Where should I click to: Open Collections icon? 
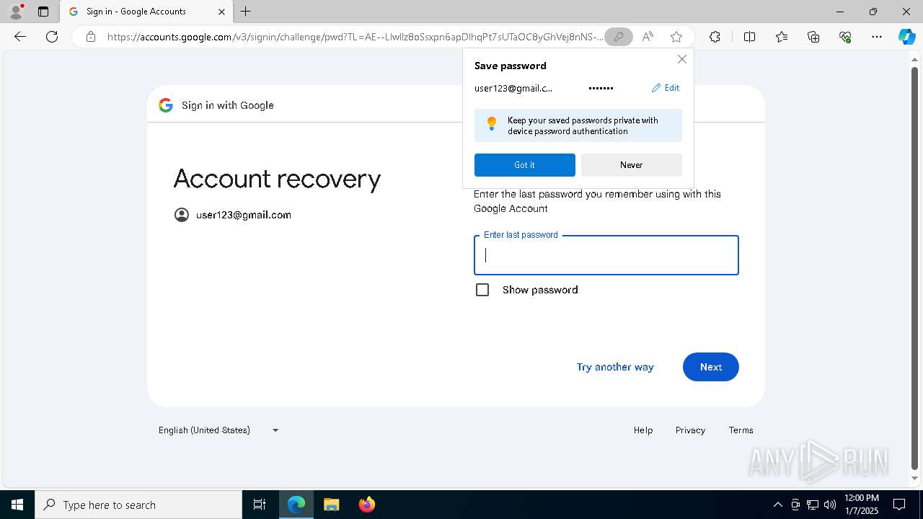click(813, 37)
